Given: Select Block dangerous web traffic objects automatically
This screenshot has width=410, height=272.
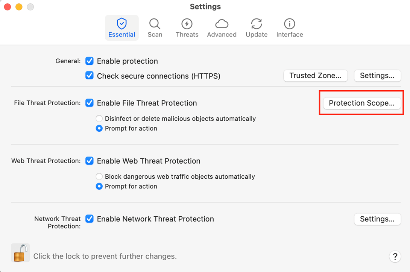Looking at the screenshot, I should 99,176.
